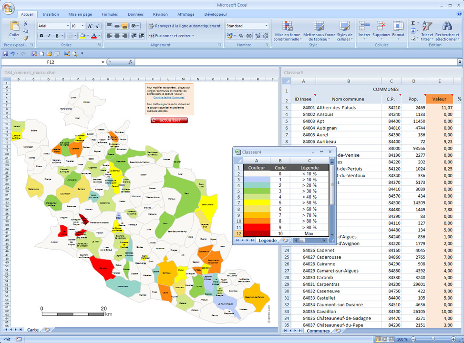
Task: Select the red color cell for code 9
Action: tap(257, 227)
